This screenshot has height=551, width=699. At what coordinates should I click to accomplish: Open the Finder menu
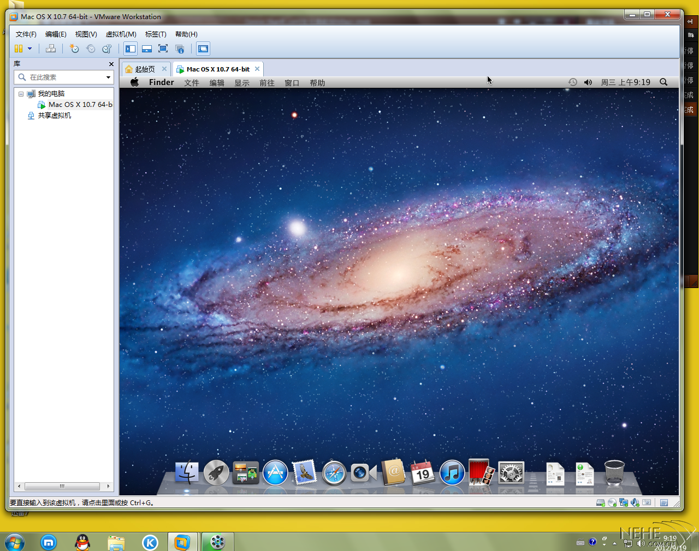pos(162,82)
